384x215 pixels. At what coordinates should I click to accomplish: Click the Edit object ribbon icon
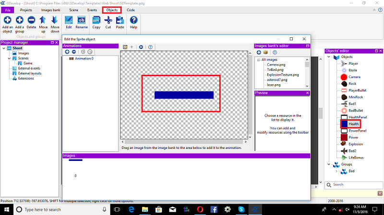click(x=69, y=20)
